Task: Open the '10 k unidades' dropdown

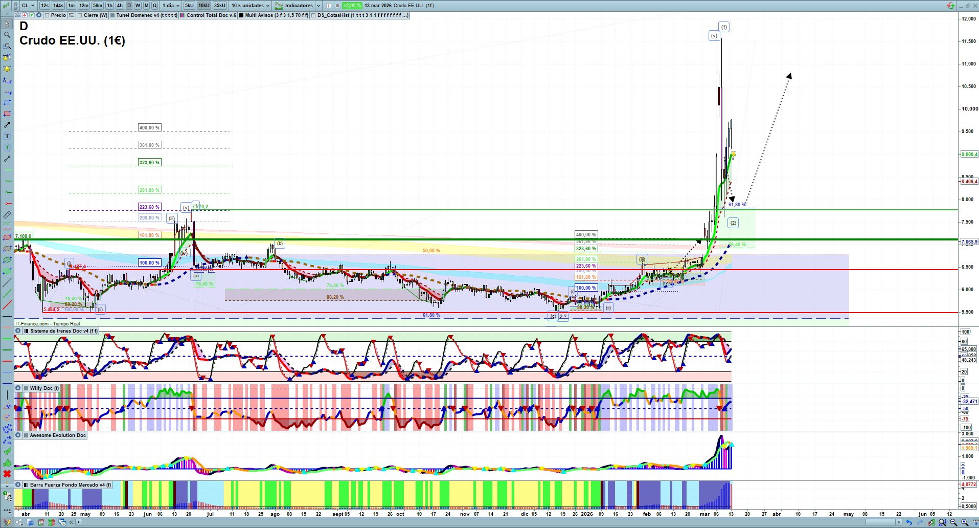Action: point(250,6)
